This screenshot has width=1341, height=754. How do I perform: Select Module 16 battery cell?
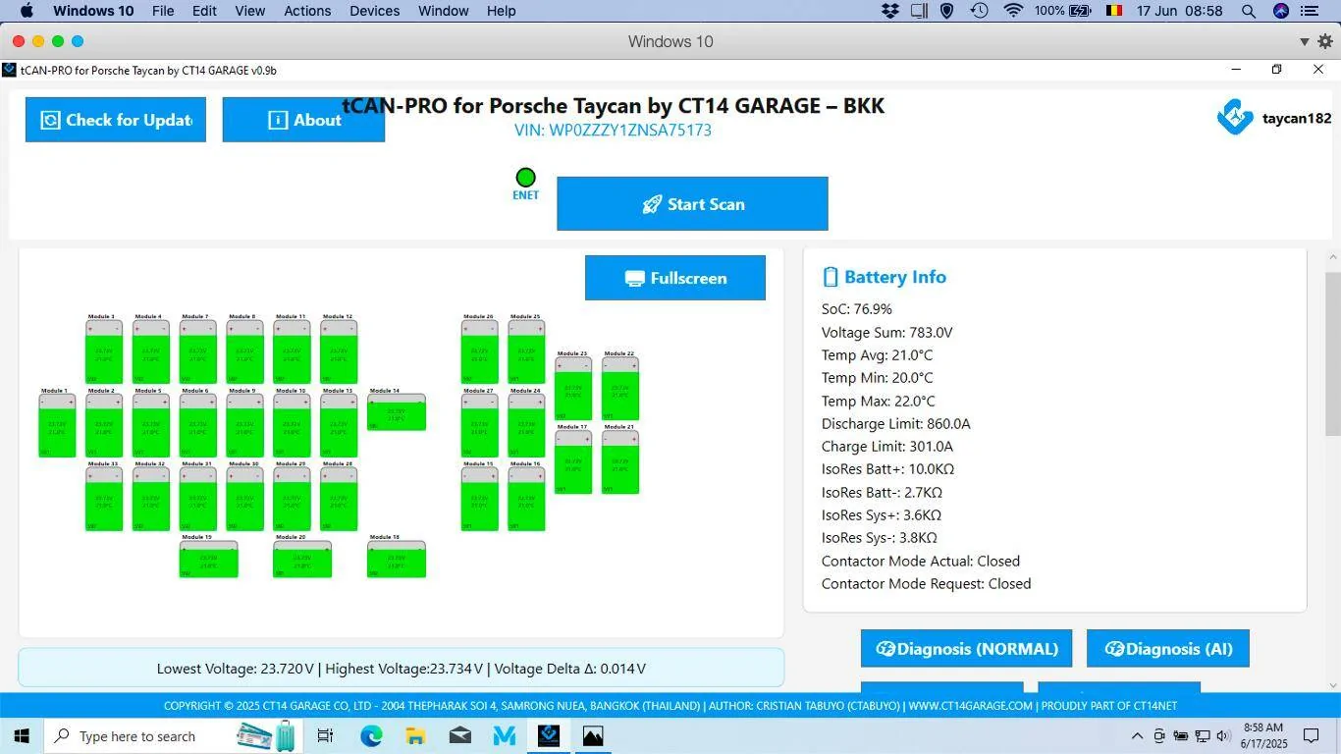click(526, 499)
